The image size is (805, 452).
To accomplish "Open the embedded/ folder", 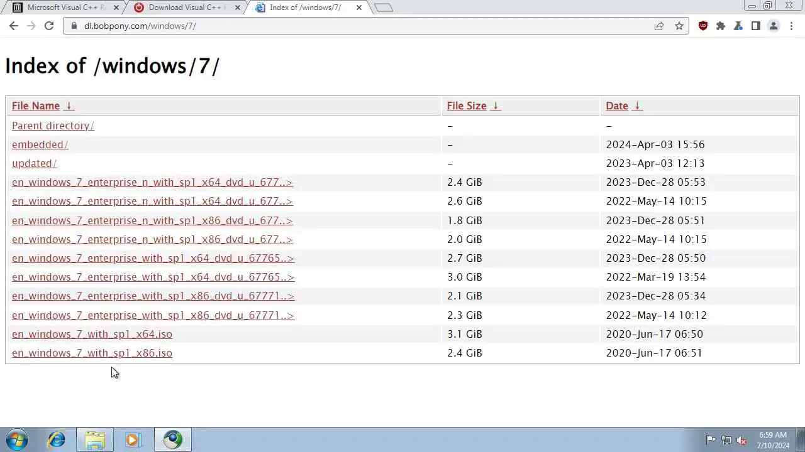I will 40,144.
